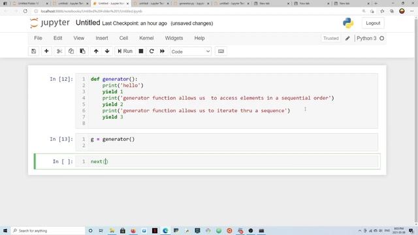The width and height of the screenshot is (418, 235).
Task: Cut selected cells with scissors icon
Action: coord(59,51)
